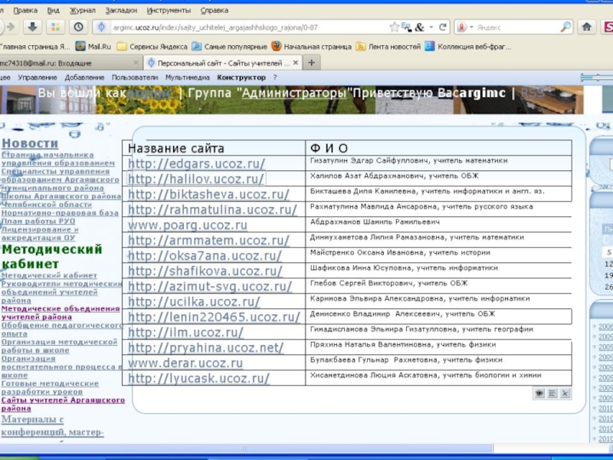Open the Начальная страница bookmark

click(312, 47)
